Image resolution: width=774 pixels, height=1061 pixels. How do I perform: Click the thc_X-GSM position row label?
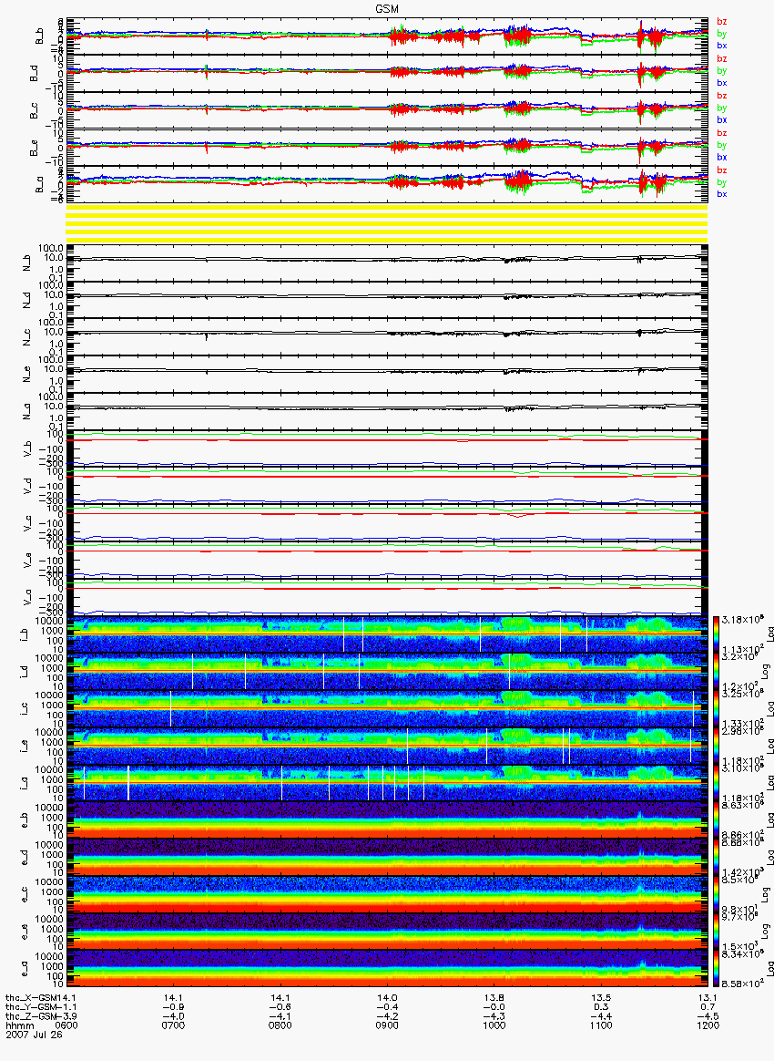30,997
